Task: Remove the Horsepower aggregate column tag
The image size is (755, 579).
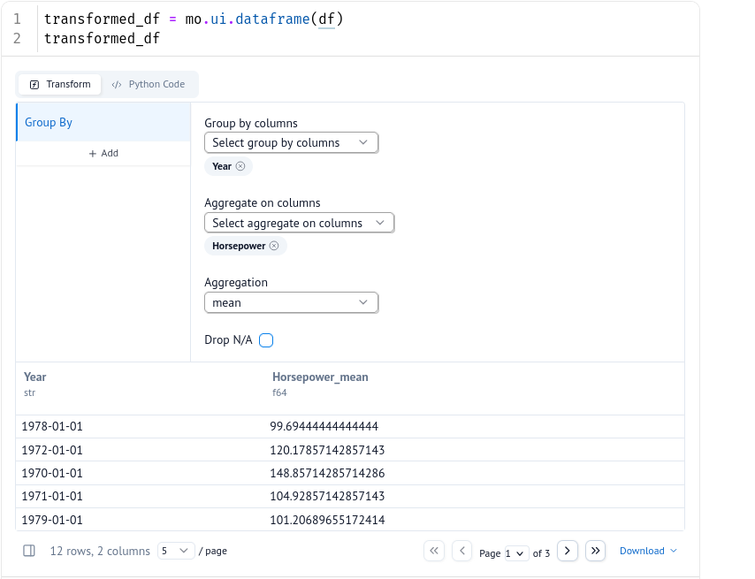Action: (274, 246)
